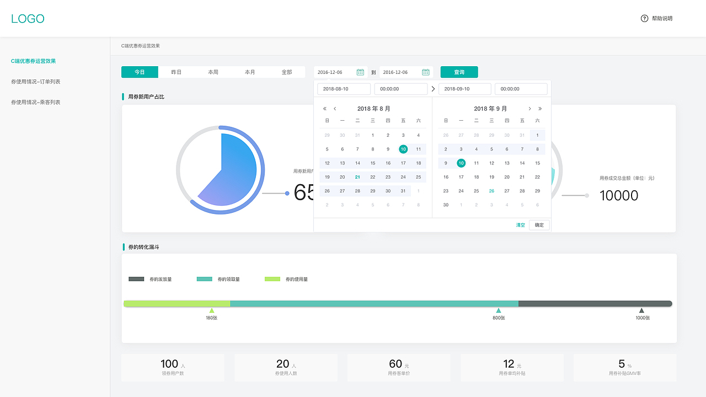
Task: Click the 180张 funnel marker triangle
Action: pos(212,310)
